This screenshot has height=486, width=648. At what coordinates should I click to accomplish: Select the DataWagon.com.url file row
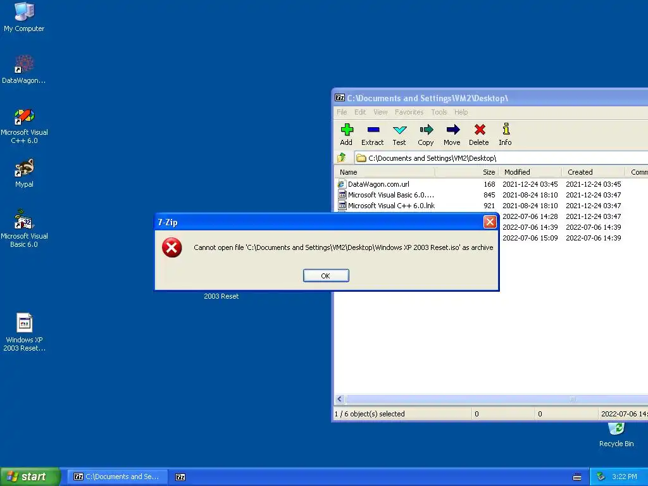(x=491, y=184)
